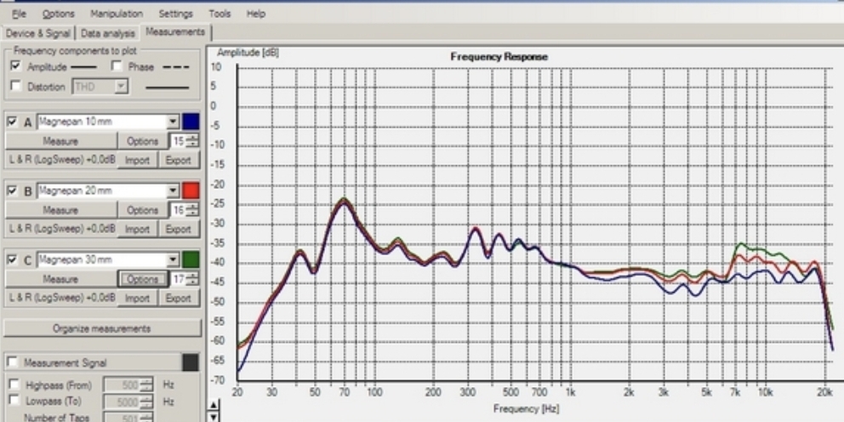The height and width of the screenshot is (422, 844).
Task: Click the Measurement Signal dark color swatch
Action: tap(191, 362)
